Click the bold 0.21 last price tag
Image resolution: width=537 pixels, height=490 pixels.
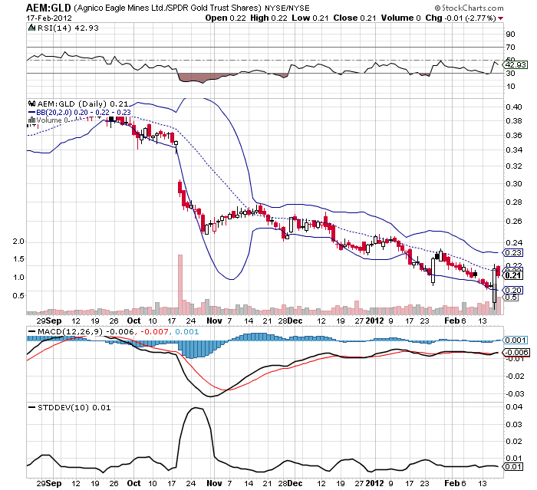(513, 275)
